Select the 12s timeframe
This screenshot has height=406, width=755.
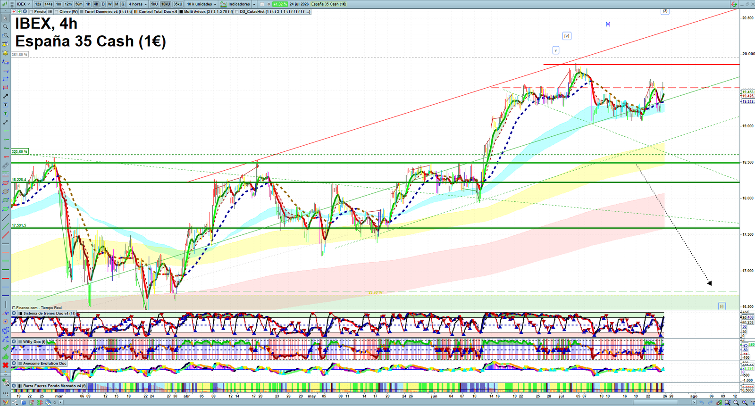click(38, 4)
